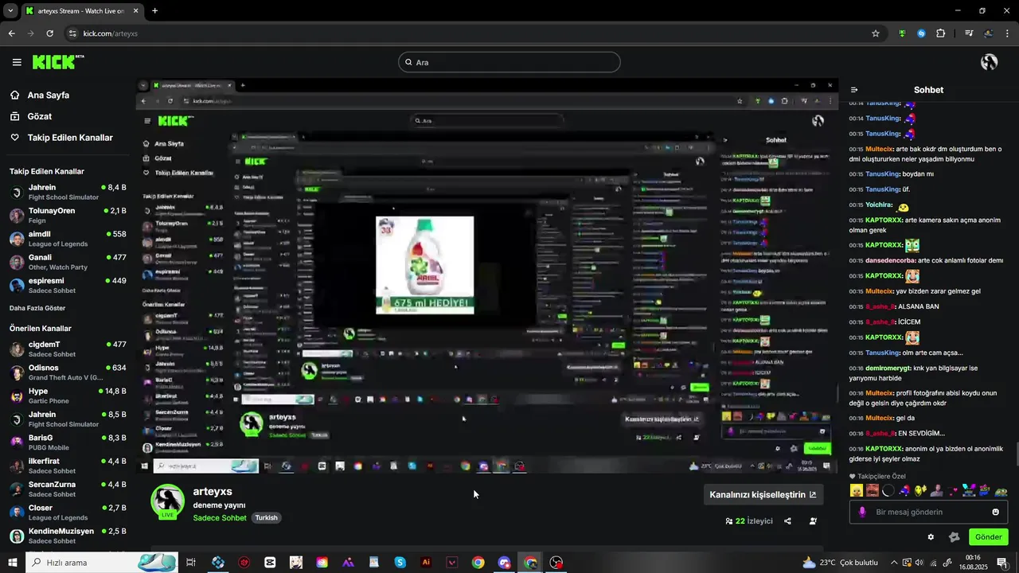Click the Sadece Sohbet category link under arteyxs

220,518
